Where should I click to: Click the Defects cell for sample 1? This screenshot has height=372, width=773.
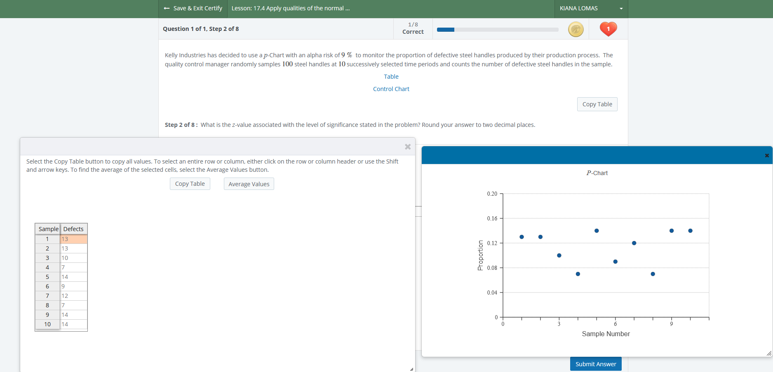coord(73,239)
